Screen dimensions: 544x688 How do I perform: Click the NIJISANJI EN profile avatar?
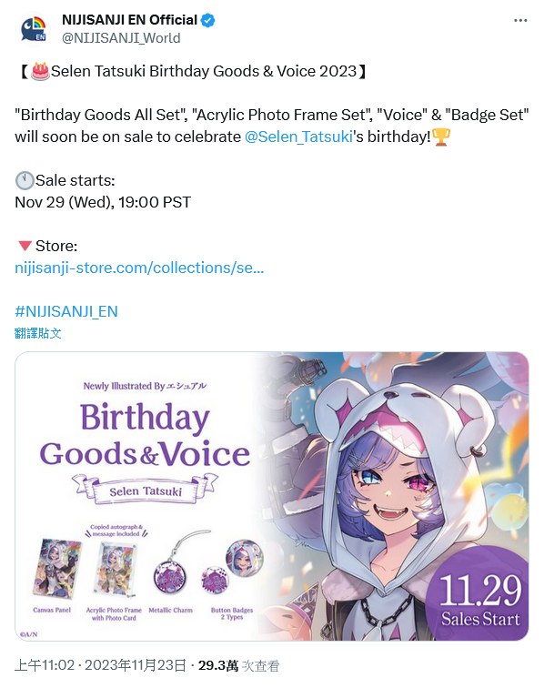[34, 29]
